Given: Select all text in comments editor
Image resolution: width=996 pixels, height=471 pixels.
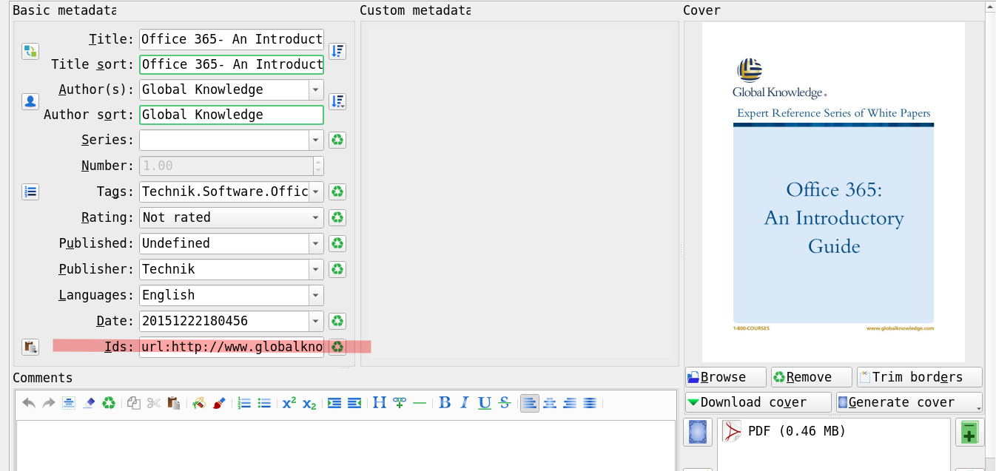Looking at the screenshot, I should tap(69, 403).
